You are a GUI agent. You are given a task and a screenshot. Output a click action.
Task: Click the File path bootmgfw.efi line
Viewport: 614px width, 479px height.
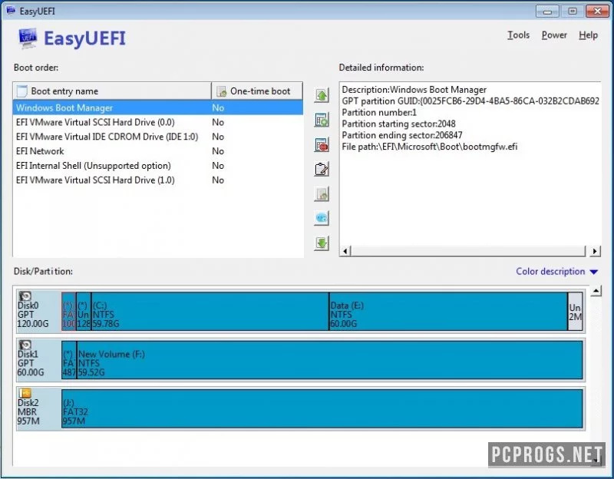click(x=430, y=147)
